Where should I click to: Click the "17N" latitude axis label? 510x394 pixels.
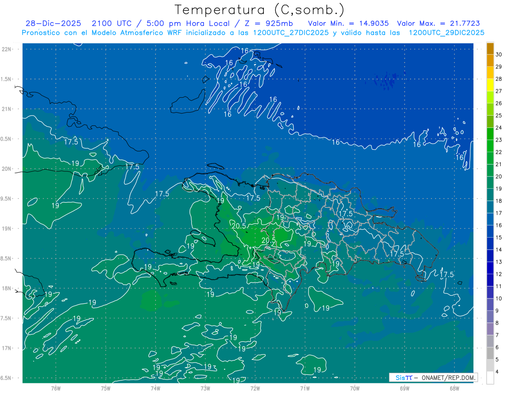point(7,348)
